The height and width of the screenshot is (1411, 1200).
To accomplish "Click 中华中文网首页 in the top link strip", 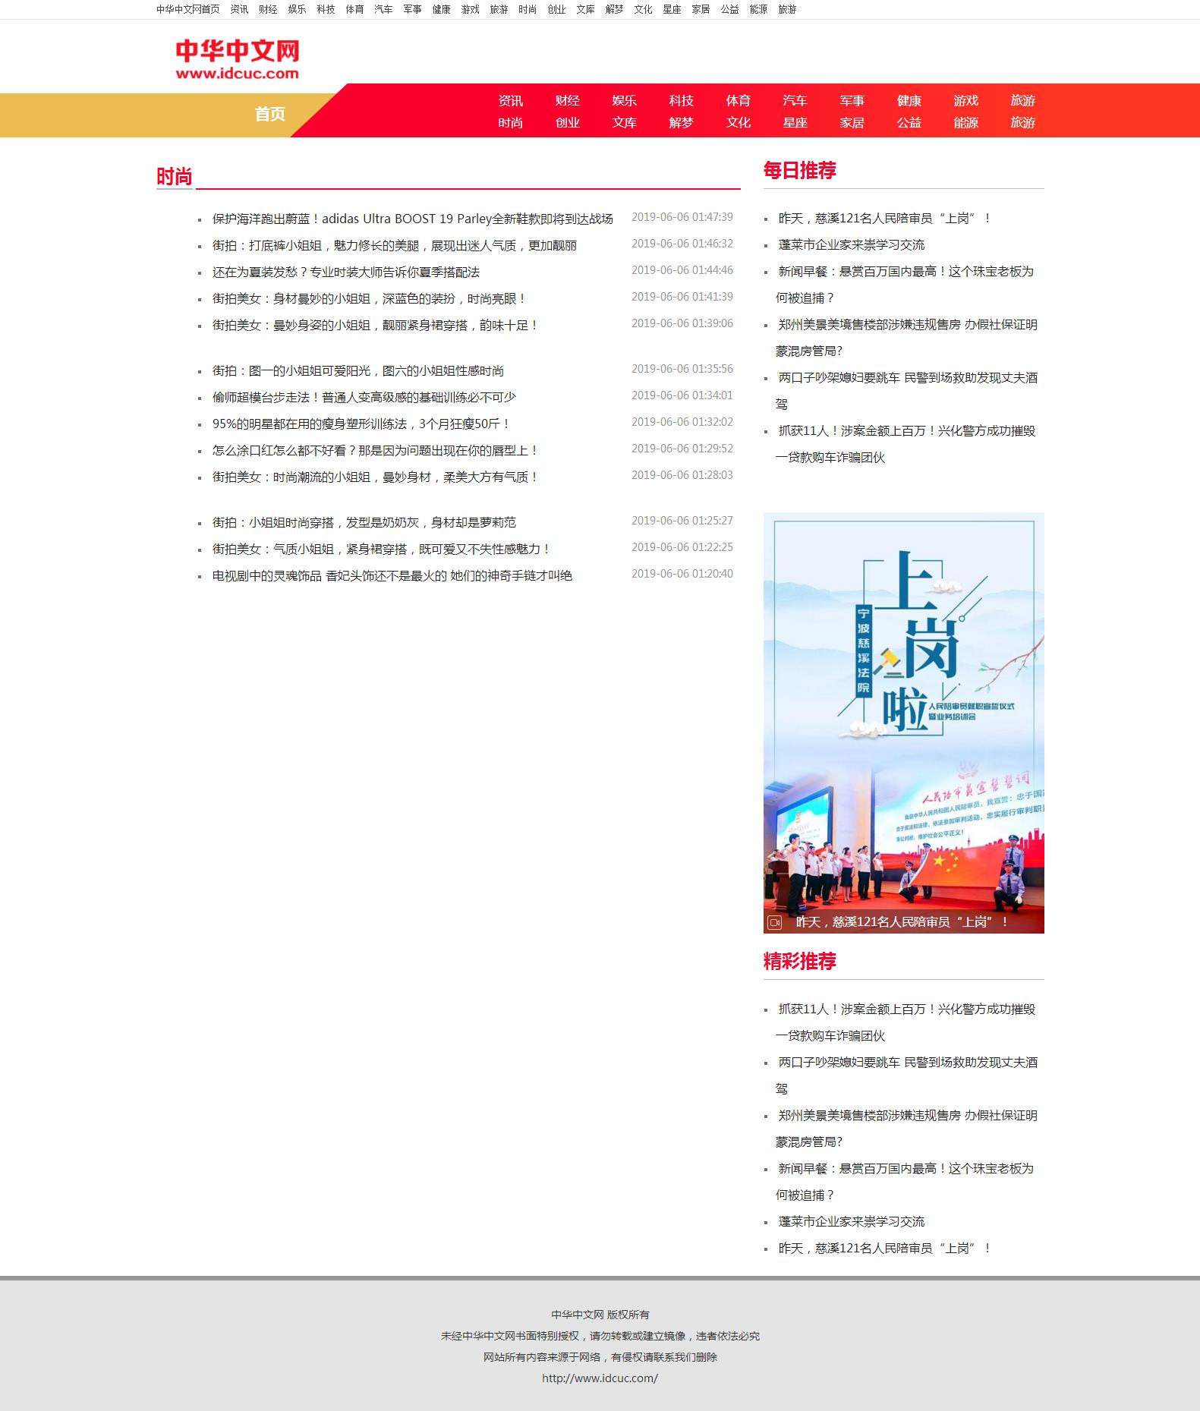I will tap(187, 9).
